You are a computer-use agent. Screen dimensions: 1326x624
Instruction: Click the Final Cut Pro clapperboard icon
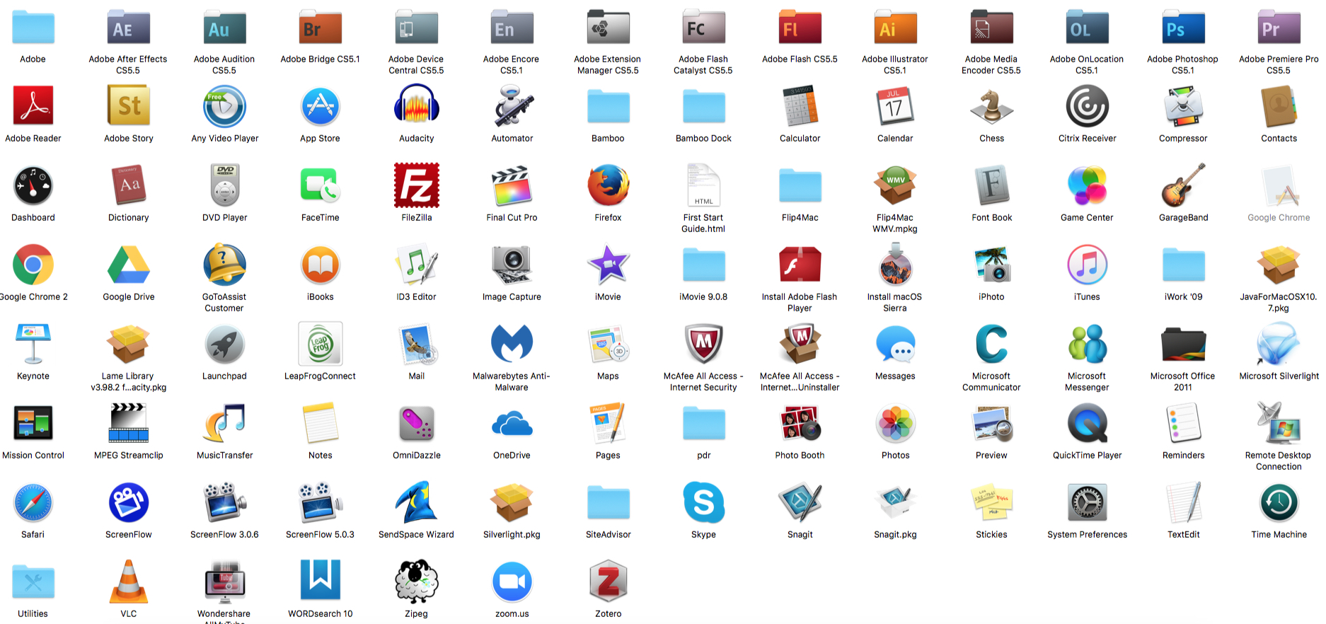[512, 185]
